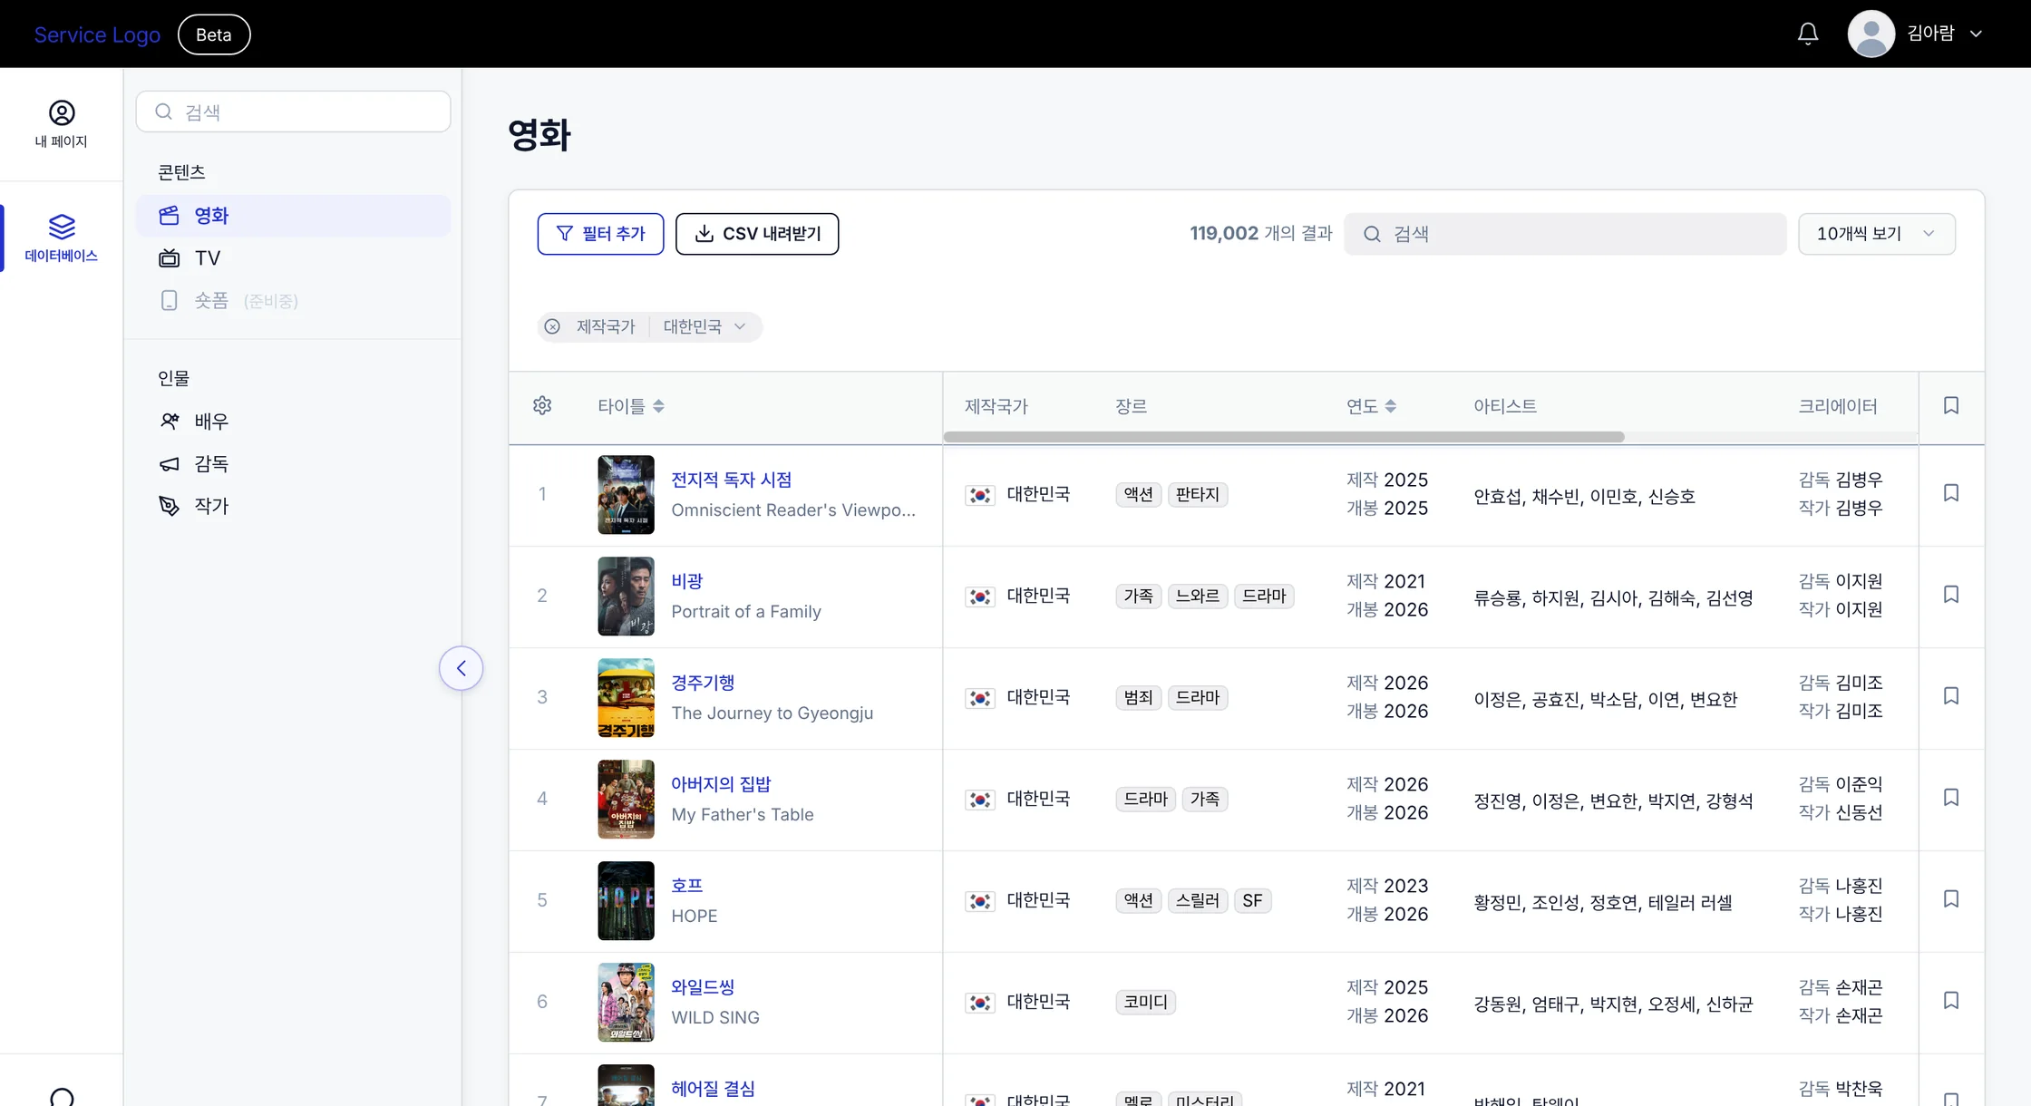Viewport: 2031px width, 1106px height.
Task: Click the table settings gear icon
Action: click(542, 405)
